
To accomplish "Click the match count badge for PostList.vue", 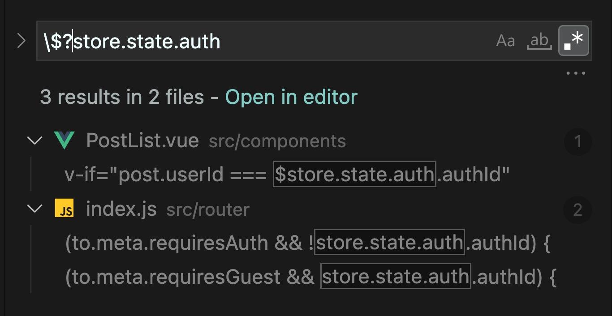I will [578, 141].
